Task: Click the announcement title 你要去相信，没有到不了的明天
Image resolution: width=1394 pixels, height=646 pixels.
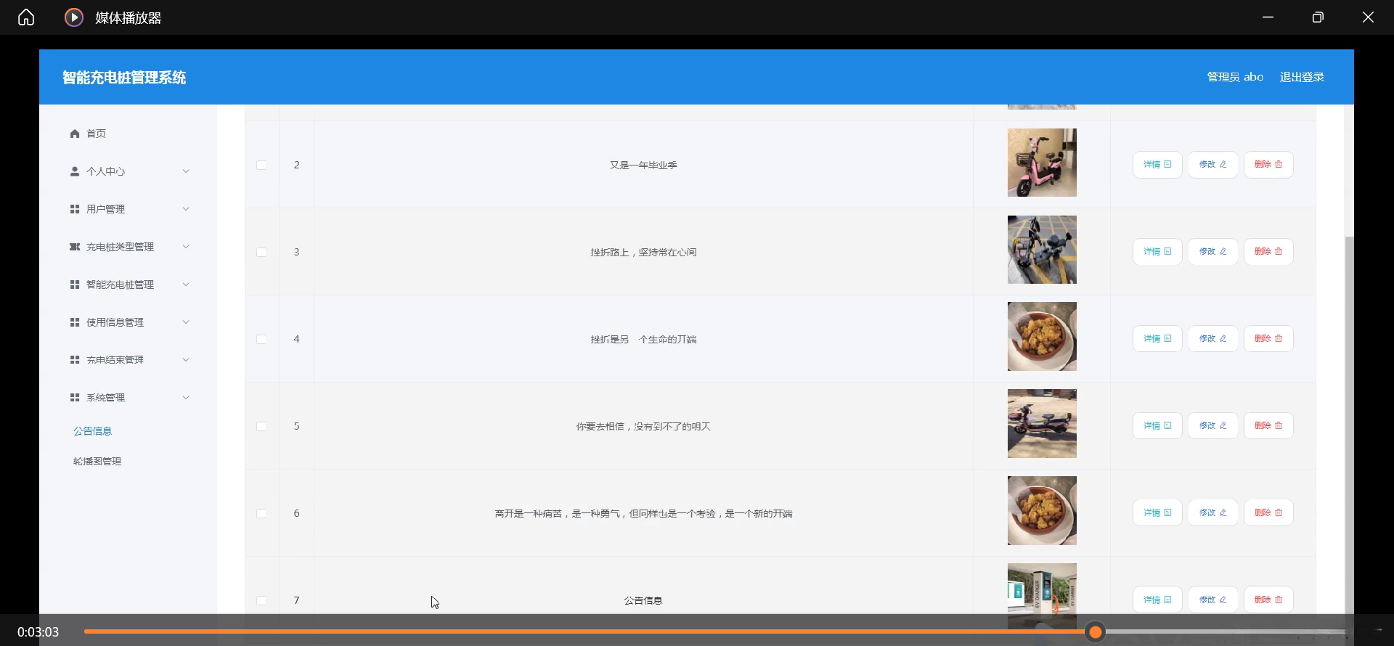Action: click(643, 427)
